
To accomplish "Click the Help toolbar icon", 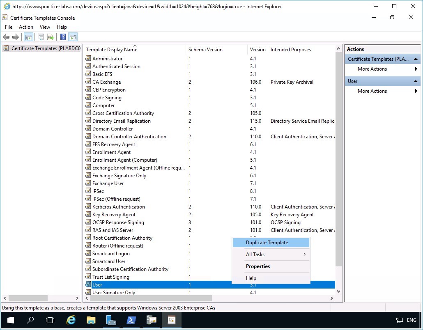I will [x=62, y=37].
